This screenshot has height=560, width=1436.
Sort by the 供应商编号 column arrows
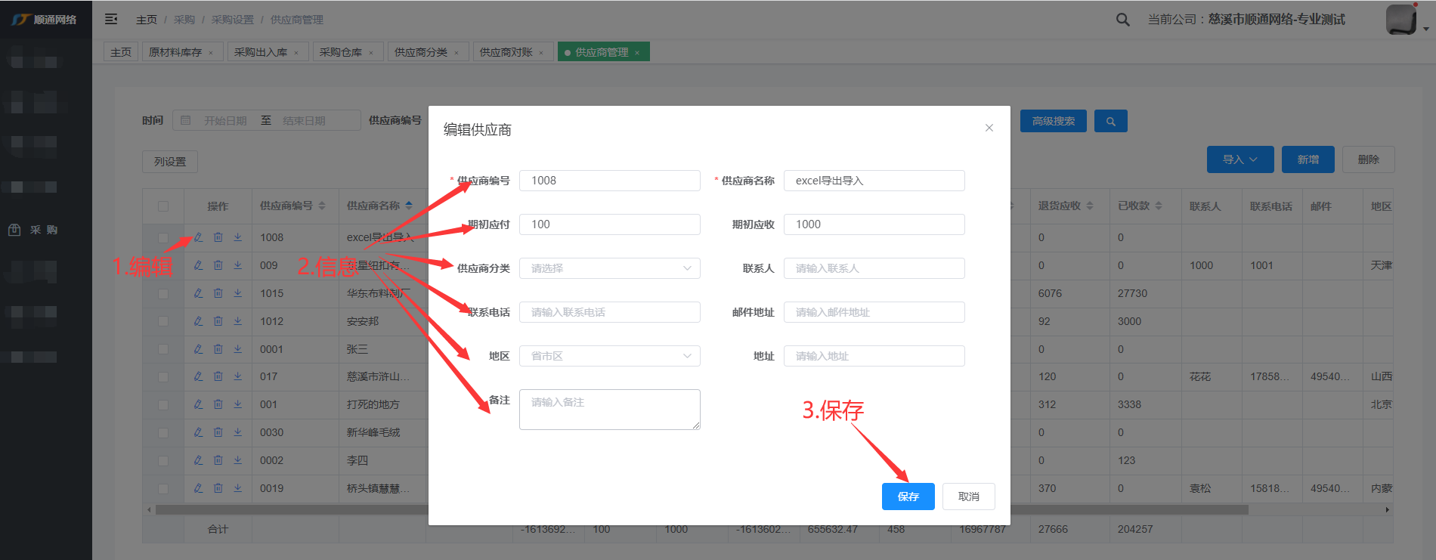[x=322, y=206]
